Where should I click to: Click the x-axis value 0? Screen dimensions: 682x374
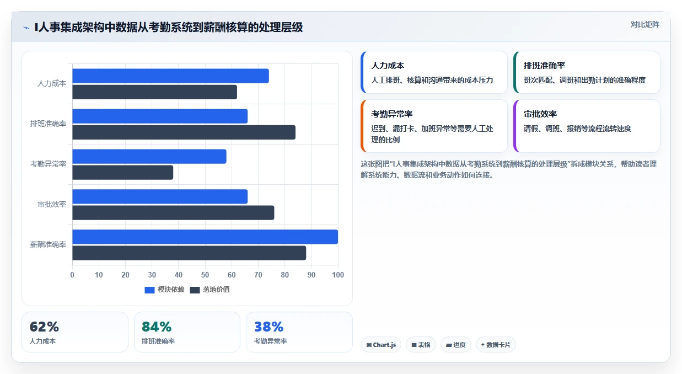pos(72,275)
